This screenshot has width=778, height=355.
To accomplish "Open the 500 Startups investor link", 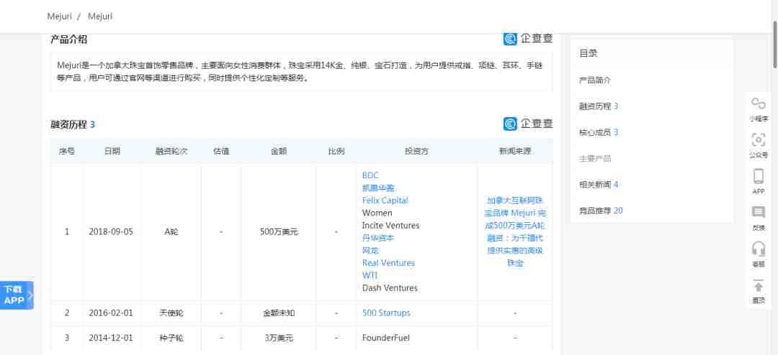I will [x=386, y=313].
